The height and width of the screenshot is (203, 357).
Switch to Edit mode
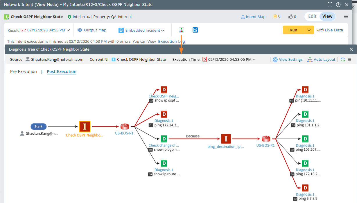click(312, 16)
